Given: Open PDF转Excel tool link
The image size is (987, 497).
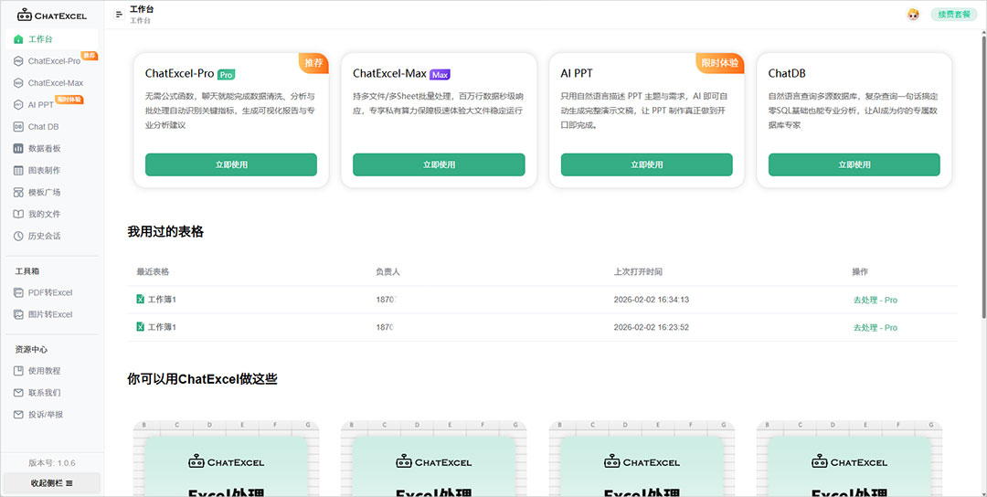Looking at the screenshot, I should click(52, 292).
